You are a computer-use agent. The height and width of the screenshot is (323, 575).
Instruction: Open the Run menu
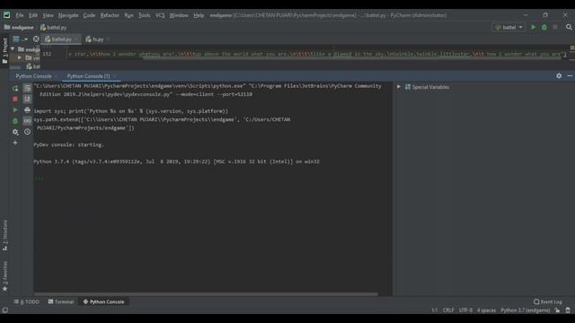pyautogui.click(x=128, y=15)
